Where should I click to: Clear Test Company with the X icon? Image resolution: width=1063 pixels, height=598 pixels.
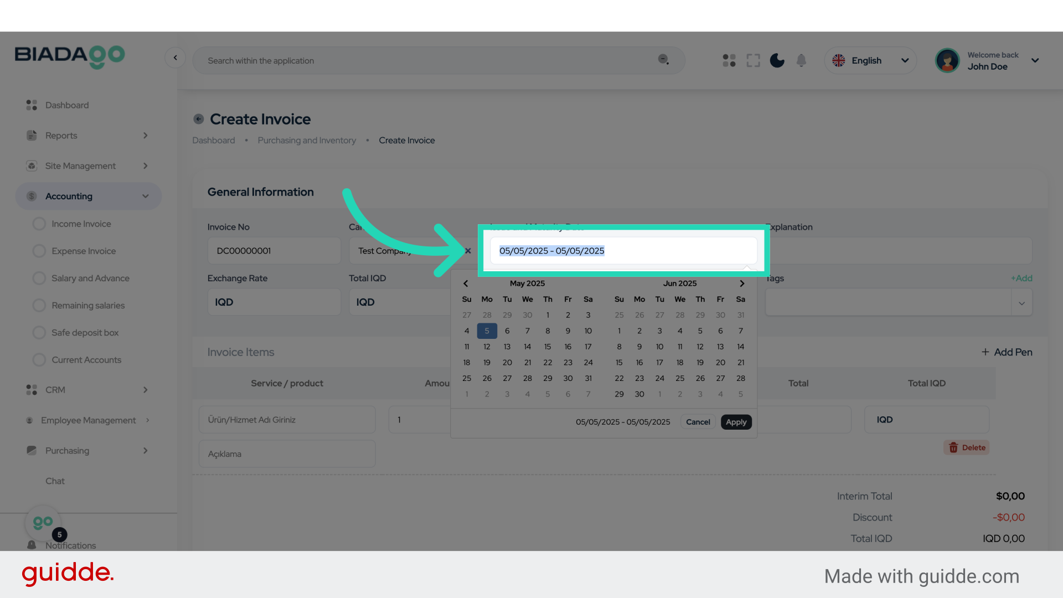coord(468,251)
